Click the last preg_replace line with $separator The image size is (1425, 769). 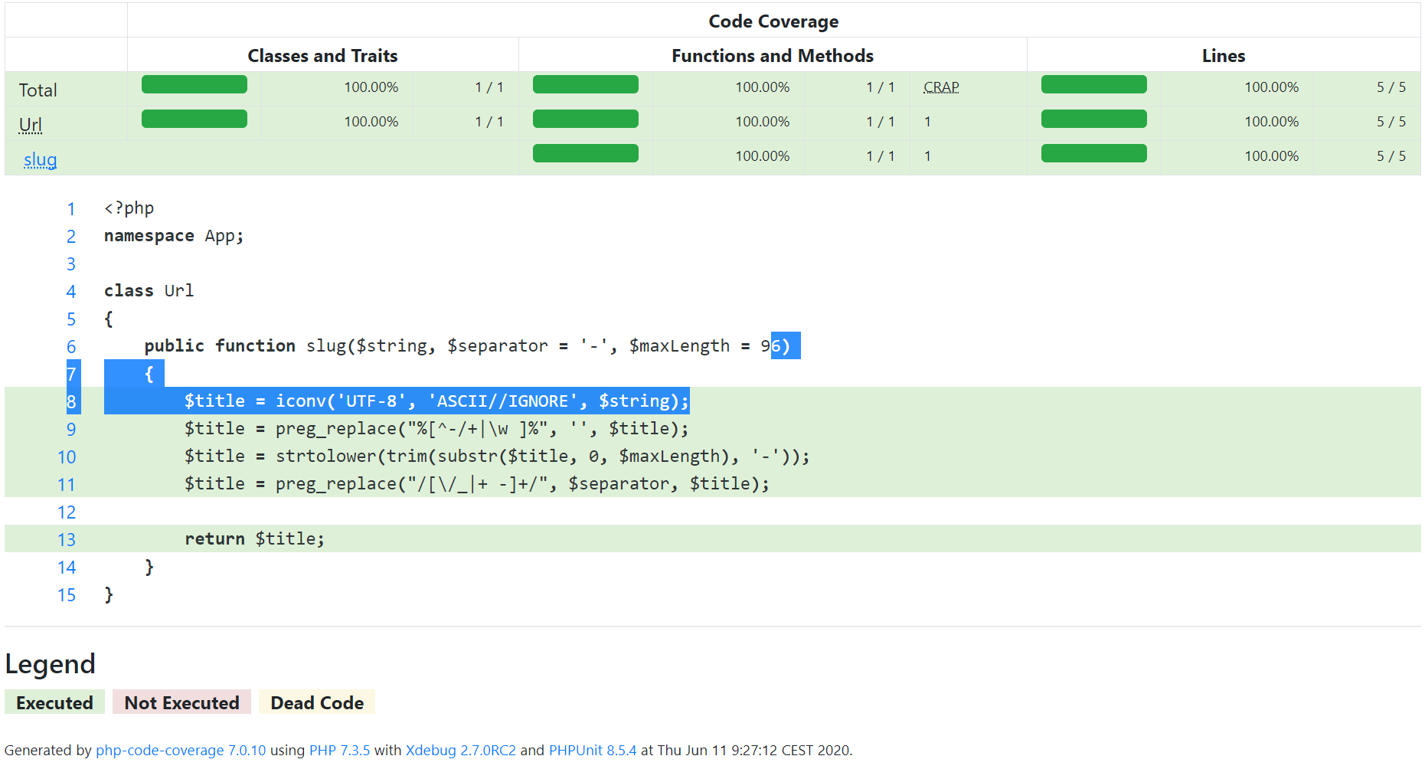coord(477,484)
